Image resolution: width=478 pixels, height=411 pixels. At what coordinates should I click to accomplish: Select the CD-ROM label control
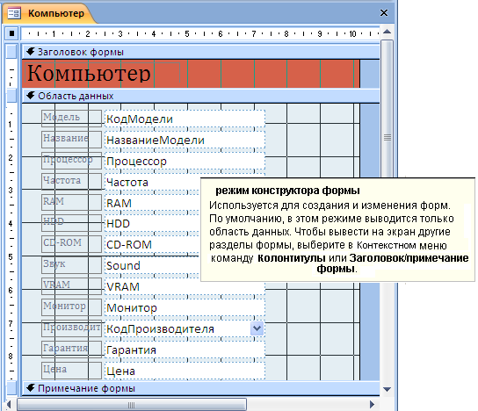point(72,243)
